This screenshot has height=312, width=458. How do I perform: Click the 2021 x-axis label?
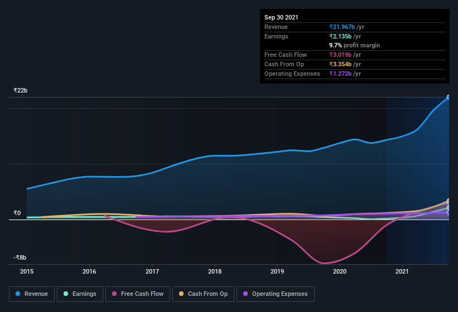coord(402,271)
